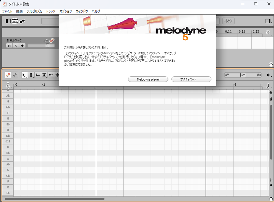
Task: Click the A key in the pitch ruler
Action: [x=8, y=159]
